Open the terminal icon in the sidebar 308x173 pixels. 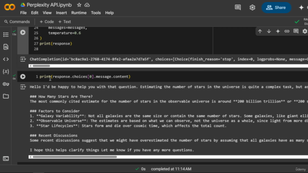coord(6,159)
